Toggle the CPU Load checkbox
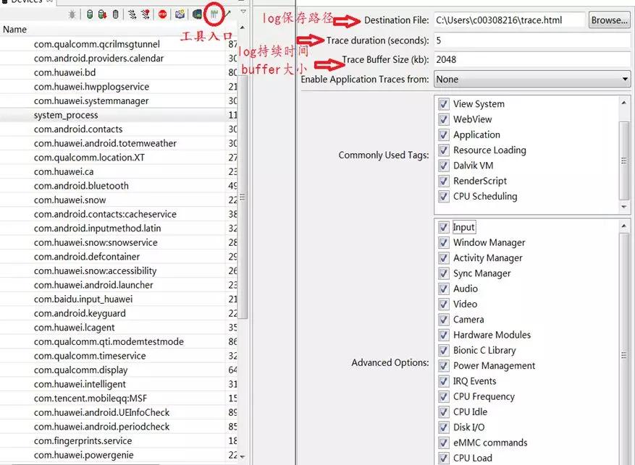The width and height of the screenshot is (635, 465). click(444, 458)
